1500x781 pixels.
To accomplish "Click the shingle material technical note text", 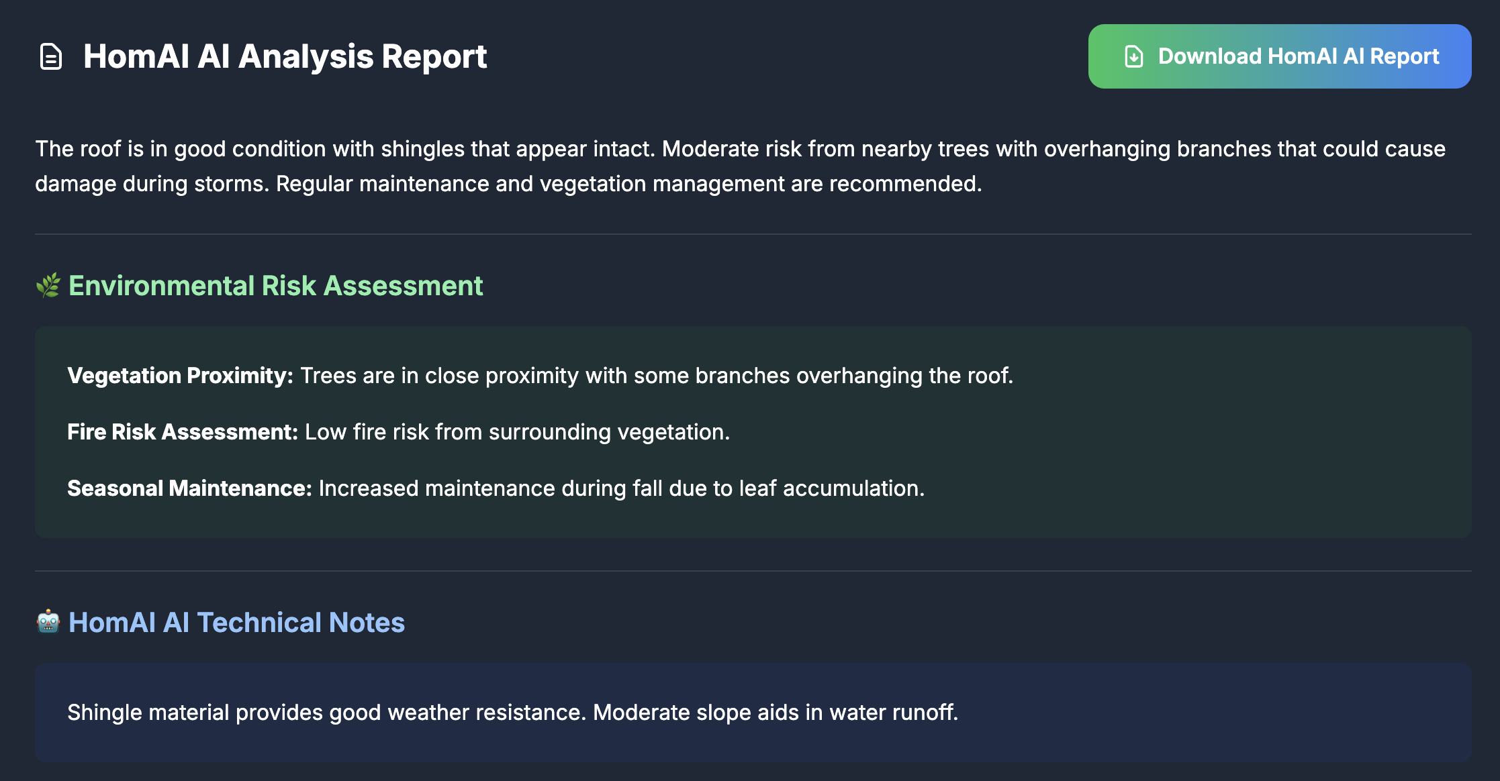I will click(329, 713).
